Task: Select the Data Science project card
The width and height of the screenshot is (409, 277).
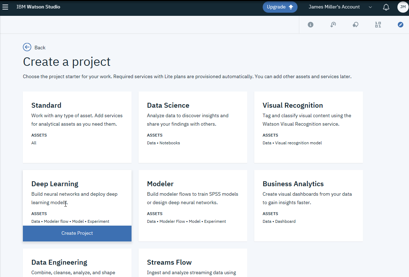Action: click(193, 127)
